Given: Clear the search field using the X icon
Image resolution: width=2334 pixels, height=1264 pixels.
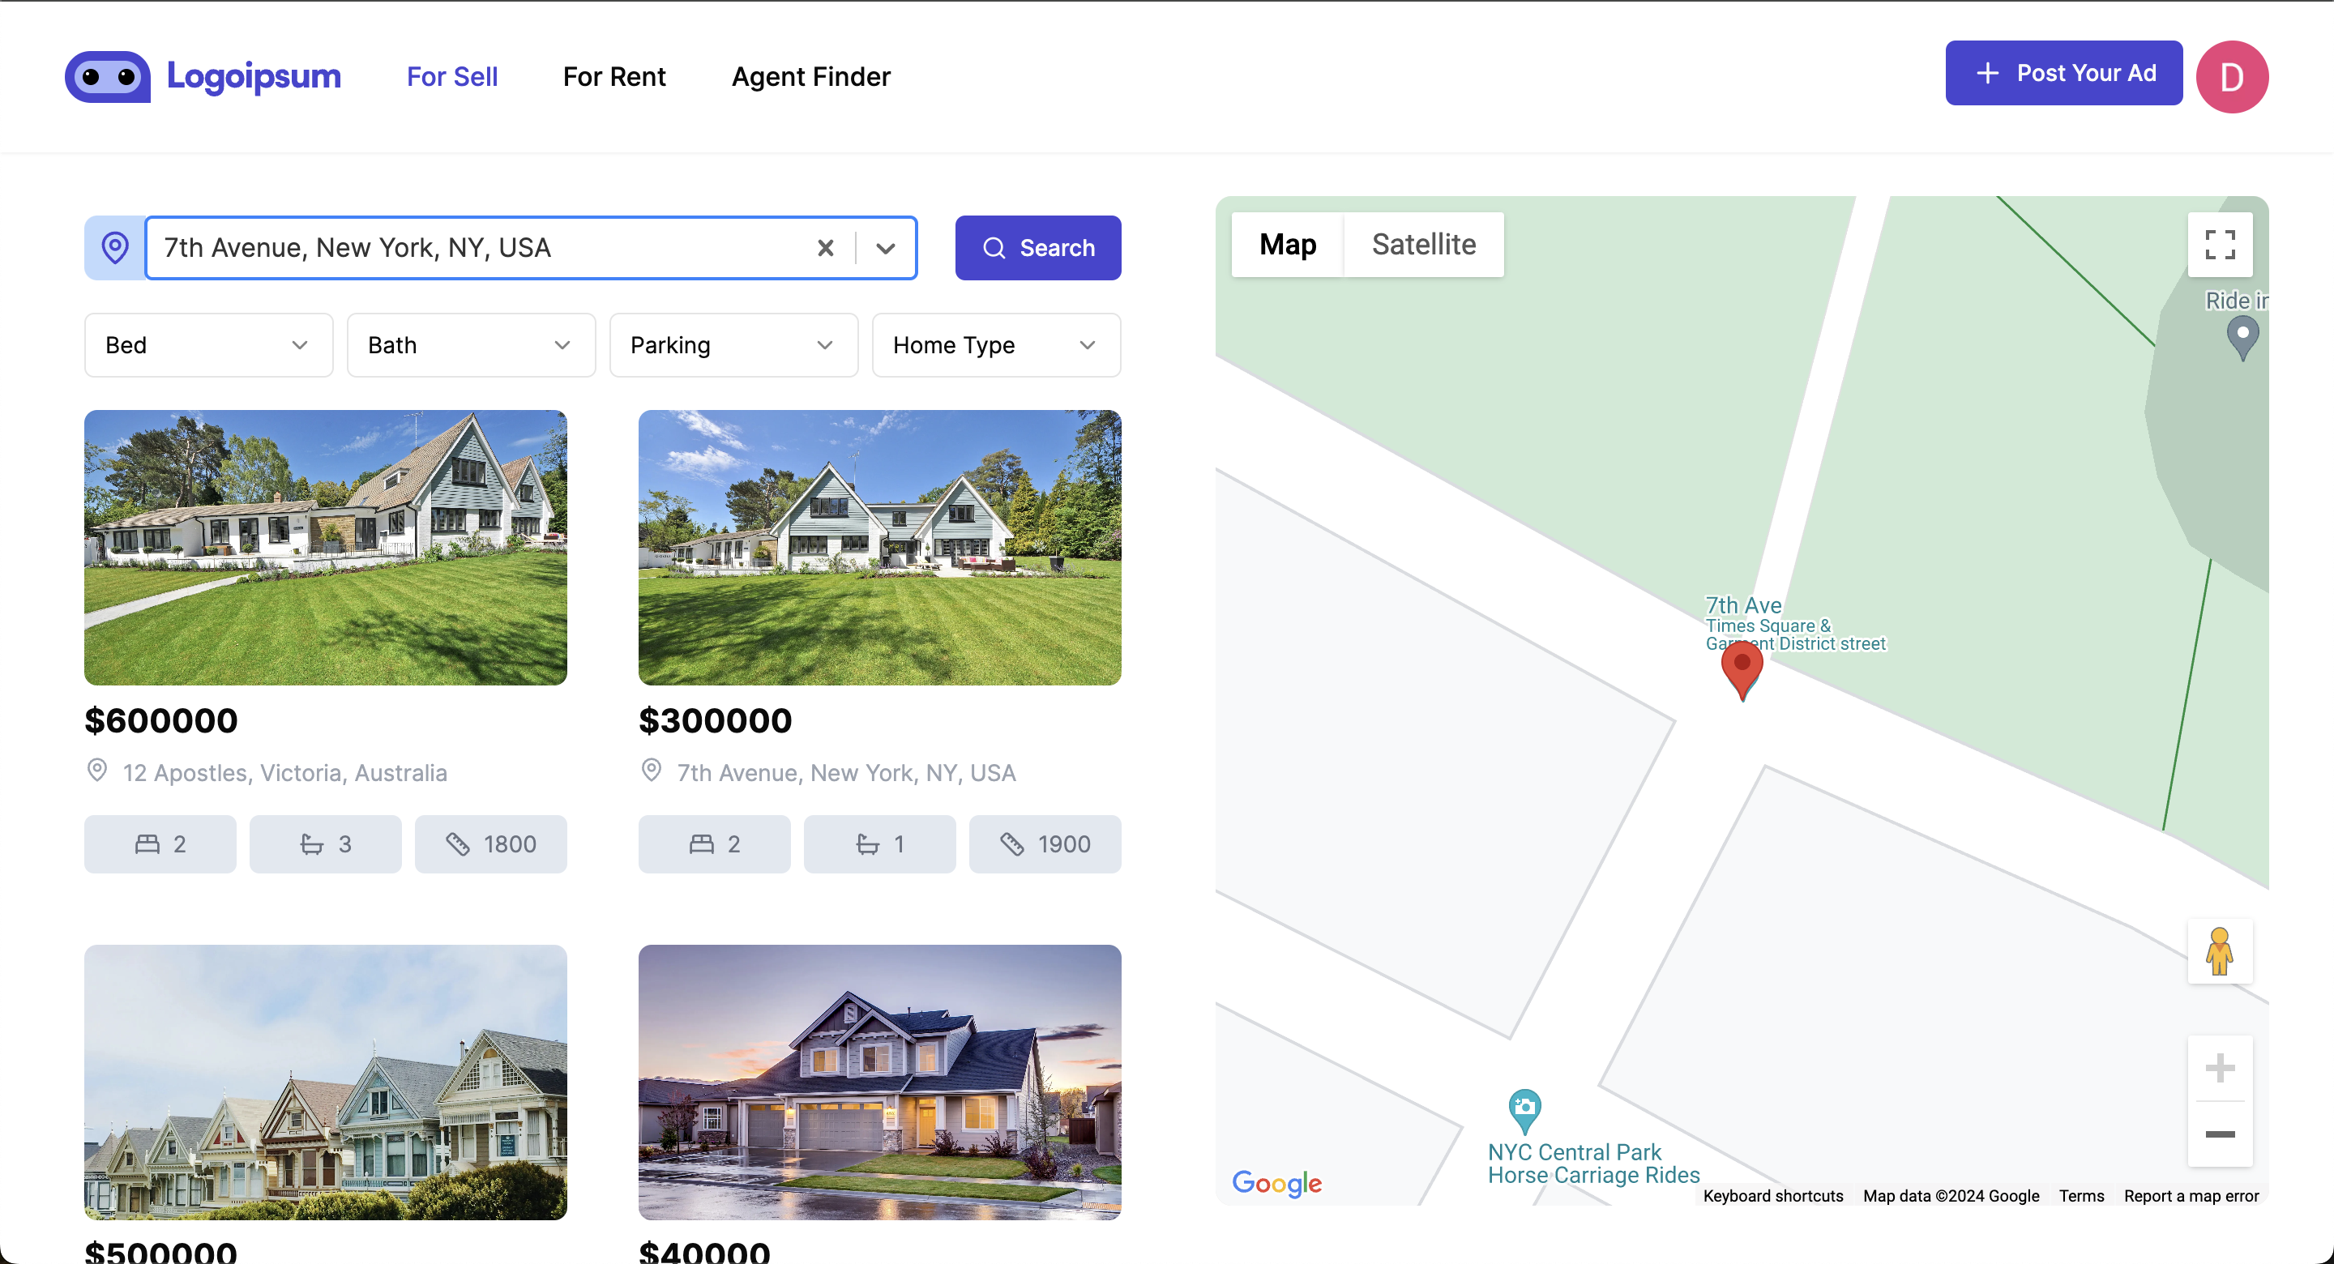Looking at the screenshot, I should click(x=826, y=247).
